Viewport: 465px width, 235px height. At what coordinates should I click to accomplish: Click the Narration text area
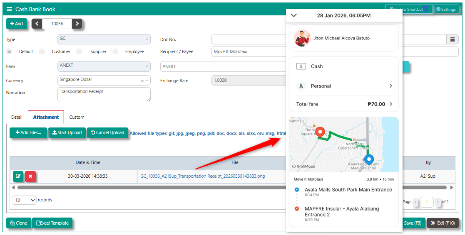[x=104, y=95]
